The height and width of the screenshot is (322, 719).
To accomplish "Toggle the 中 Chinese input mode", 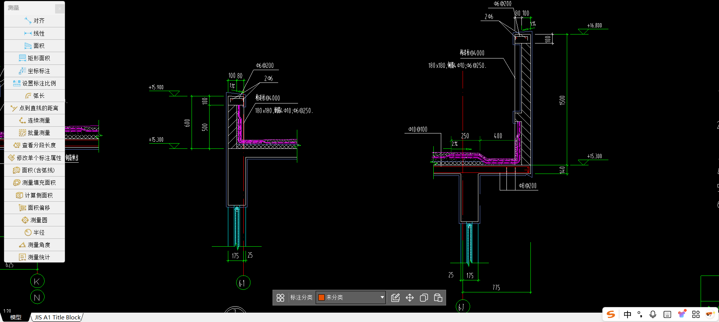I will (628, 315).
